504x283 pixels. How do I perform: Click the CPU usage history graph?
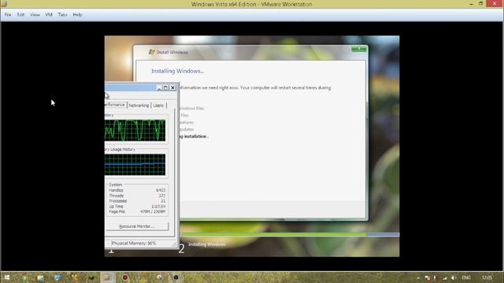(135, 130)
